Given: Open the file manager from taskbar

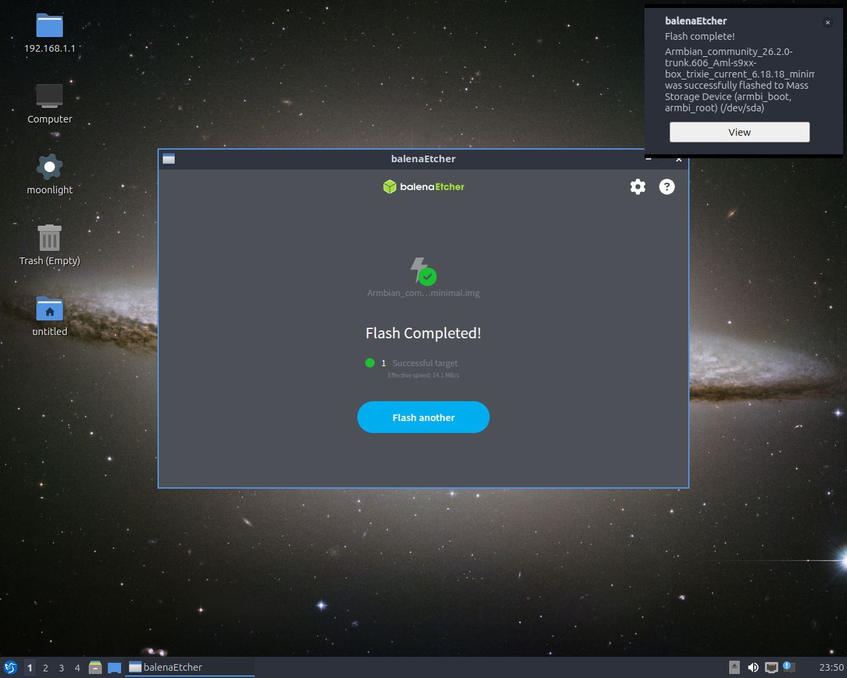Looking at the screenshot, I should (x=95, y=667).
